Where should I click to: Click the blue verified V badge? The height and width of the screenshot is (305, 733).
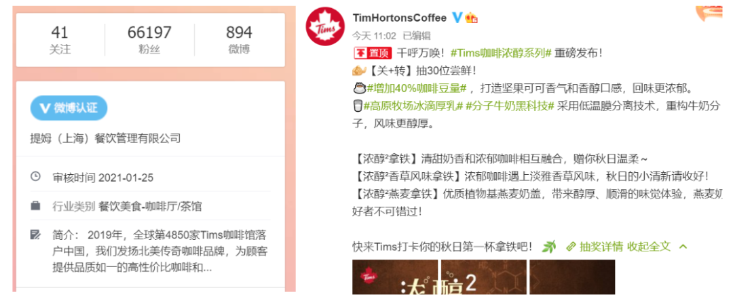tap(457, 18)
